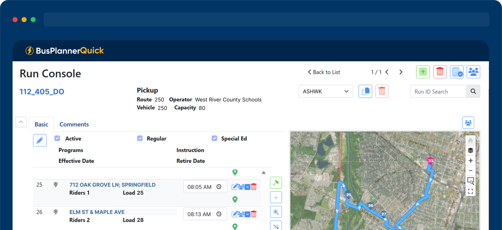
Task: Edit the stop 25 entry with its pencil icon
Action: 234,187
